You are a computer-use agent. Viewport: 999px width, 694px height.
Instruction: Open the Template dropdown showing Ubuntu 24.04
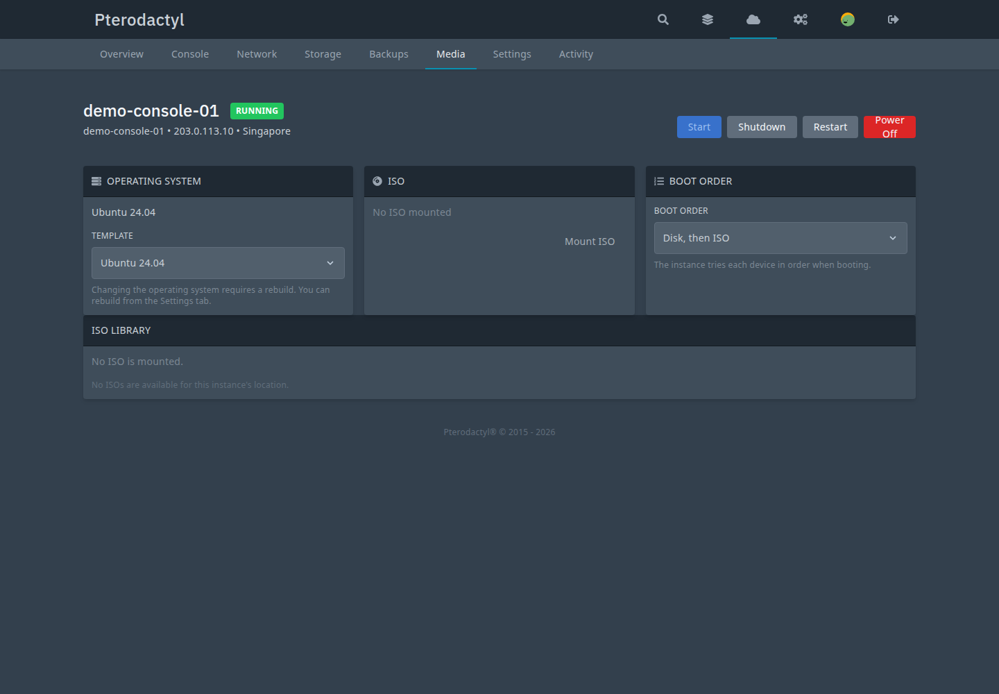coord(218,263)
